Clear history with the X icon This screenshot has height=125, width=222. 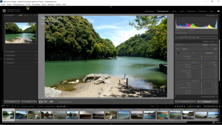pos(36,59)
